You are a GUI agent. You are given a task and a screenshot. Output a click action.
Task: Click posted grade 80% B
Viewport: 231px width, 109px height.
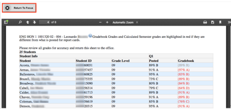pos(154,84)
